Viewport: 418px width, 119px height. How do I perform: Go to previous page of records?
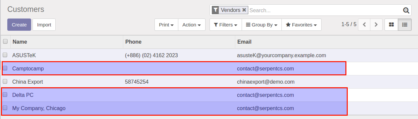coord(364,24)
